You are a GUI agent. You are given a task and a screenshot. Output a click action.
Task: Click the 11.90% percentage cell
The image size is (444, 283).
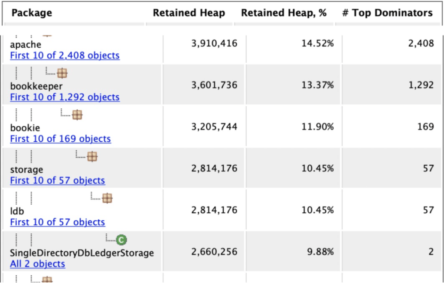(x=317, y=127)
